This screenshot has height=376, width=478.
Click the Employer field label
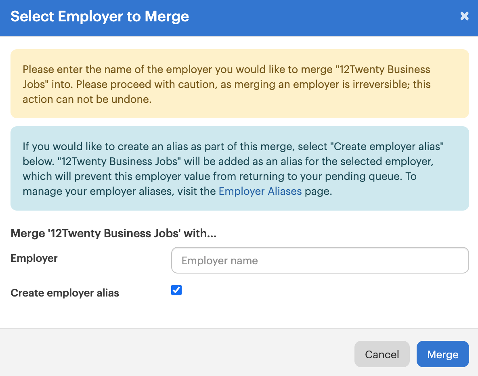[34, 258]
